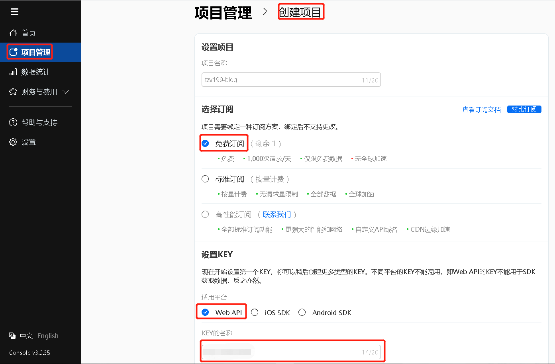Click the data statistics chart icon
The image size is (555, 364).
click(13, 72)
